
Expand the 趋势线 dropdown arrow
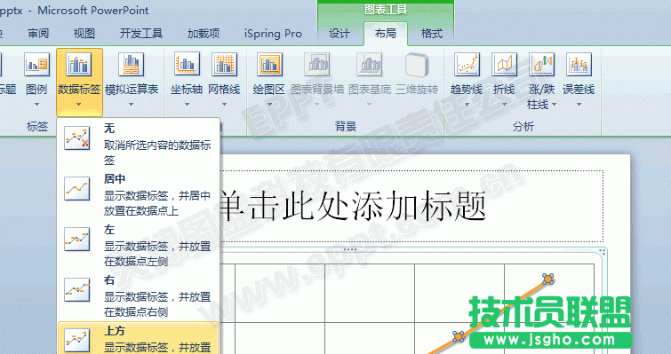coord(467,104)
